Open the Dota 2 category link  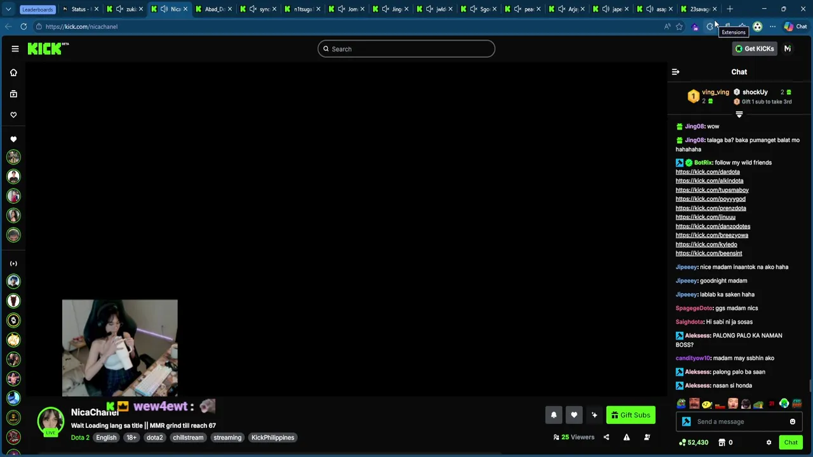80,437
